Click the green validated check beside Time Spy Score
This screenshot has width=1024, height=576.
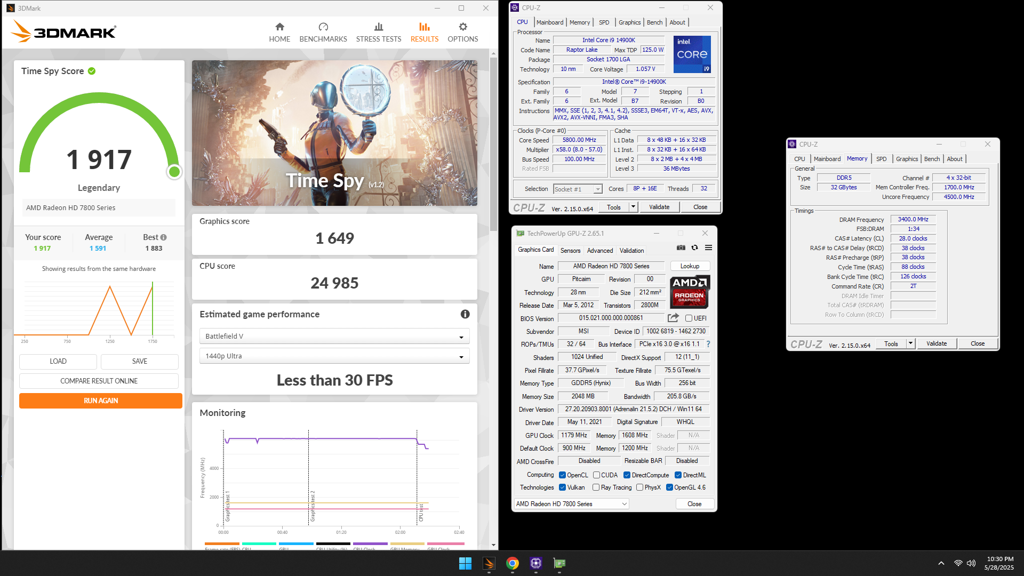pyautogui.click(x=92, y=71)
